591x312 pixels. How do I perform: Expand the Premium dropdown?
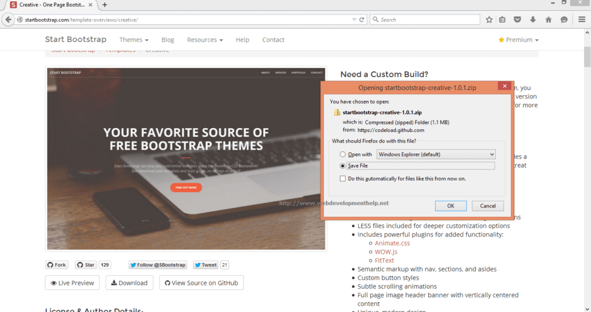click(x=519, y=40)
